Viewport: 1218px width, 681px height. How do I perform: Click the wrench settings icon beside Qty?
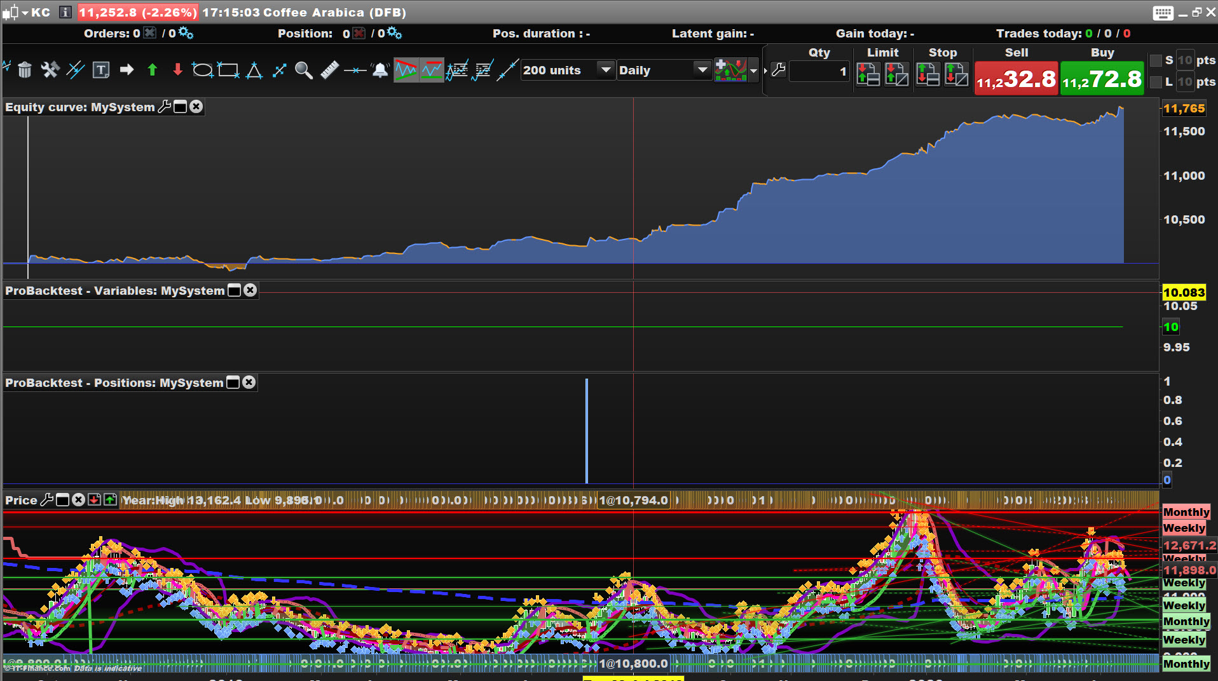coord(779,70)
